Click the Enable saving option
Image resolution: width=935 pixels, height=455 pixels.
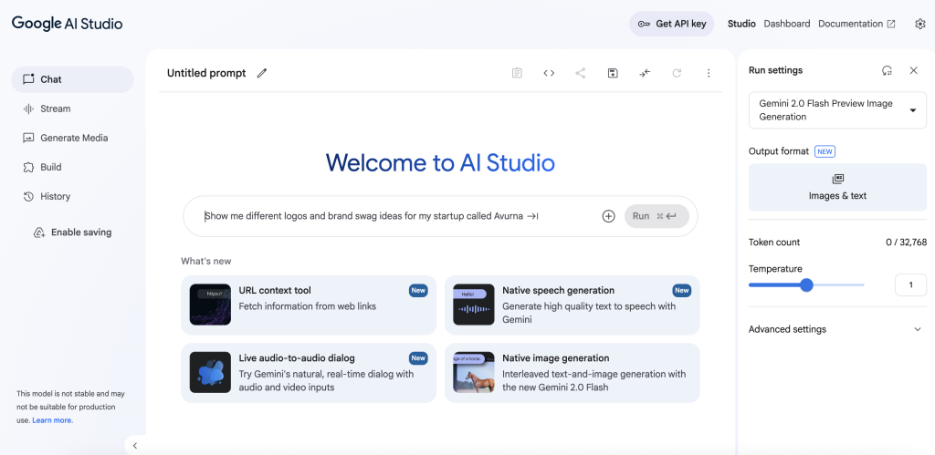[80, 233]
